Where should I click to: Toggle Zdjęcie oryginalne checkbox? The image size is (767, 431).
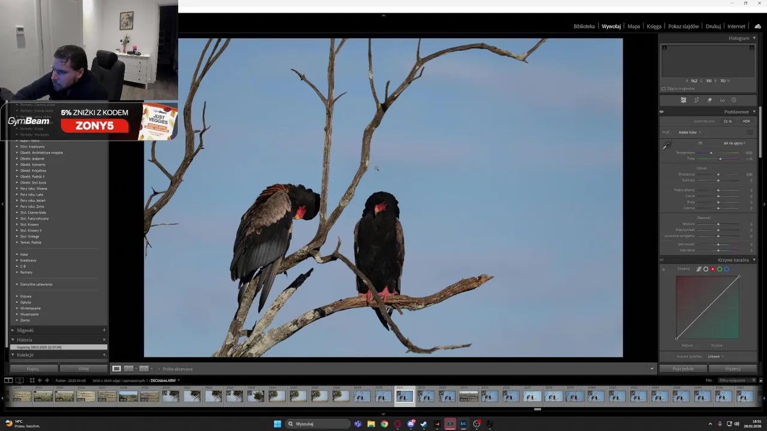663,89
